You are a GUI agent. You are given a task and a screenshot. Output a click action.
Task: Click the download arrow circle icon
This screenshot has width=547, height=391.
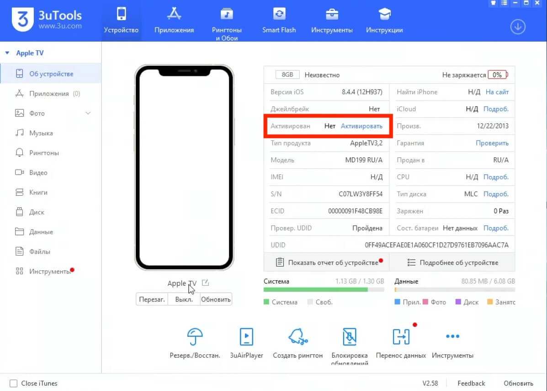(517, 27)
